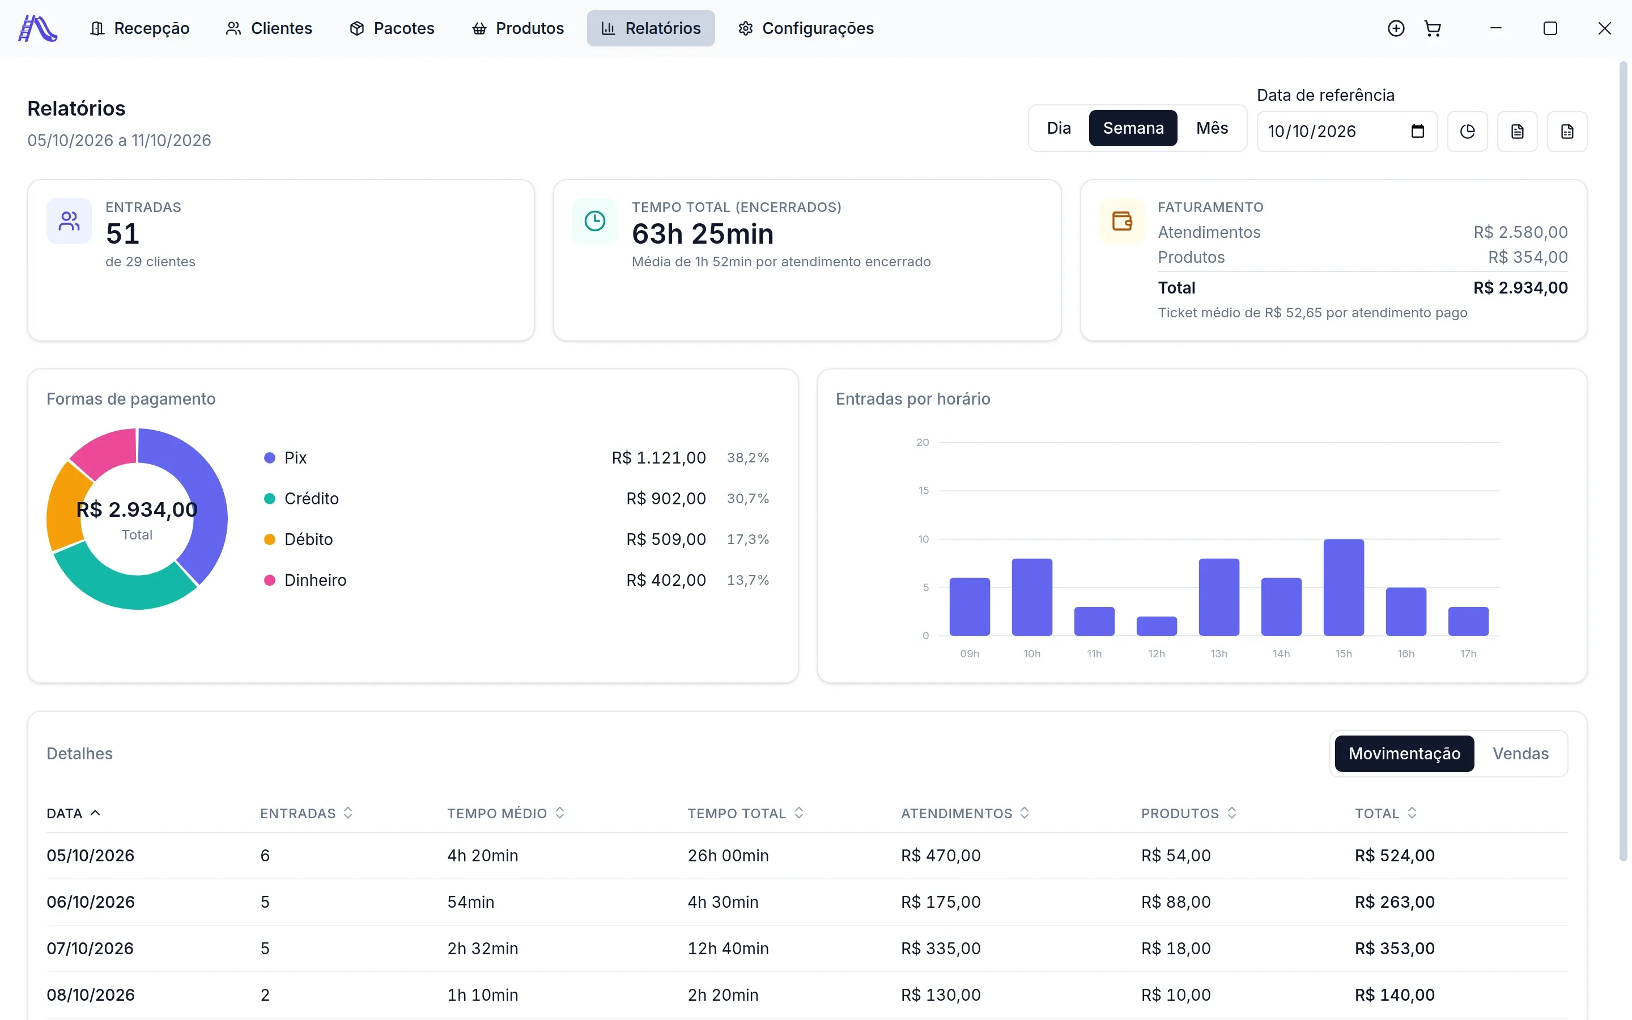The width and height of the screenshot is (1632, 1020).
Task: Click the Entradas users icon
Action: pyautogui.click(x=69, y=220)
